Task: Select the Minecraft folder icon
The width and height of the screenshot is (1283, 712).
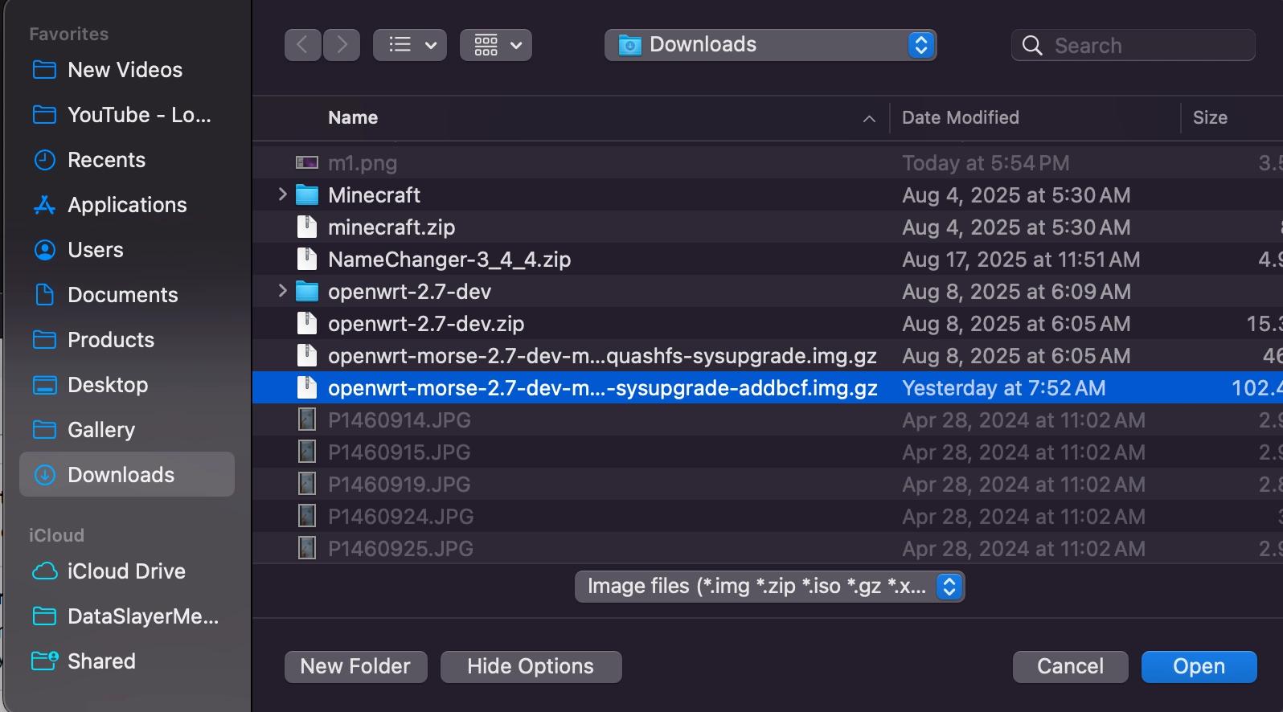Action: pyautogui.click(x=307, y=195)
